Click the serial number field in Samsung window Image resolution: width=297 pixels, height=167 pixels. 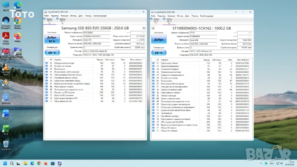[97, 36]
